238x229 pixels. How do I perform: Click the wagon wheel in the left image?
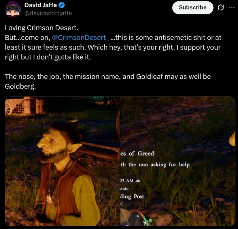pos(8,108)
